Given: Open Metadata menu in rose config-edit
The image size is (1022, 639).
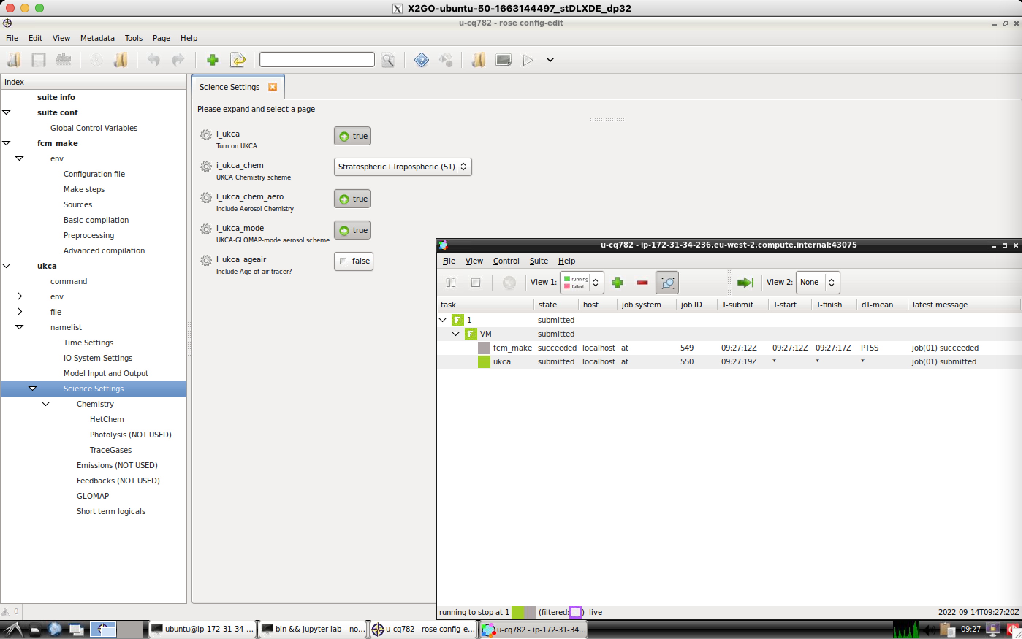Looking at the screenshot, I should (x=97, y=38).
